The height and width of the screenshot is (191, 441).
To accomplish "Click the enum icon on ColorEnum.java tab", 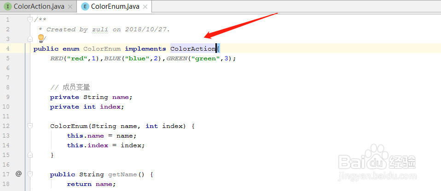I will pos(85,6).
